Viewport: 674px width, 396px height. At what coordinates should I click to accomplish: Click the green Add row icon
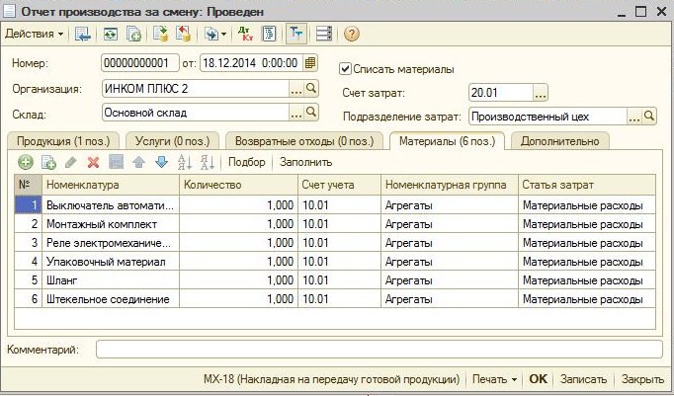pyautogui.click(x=26, y=162)
